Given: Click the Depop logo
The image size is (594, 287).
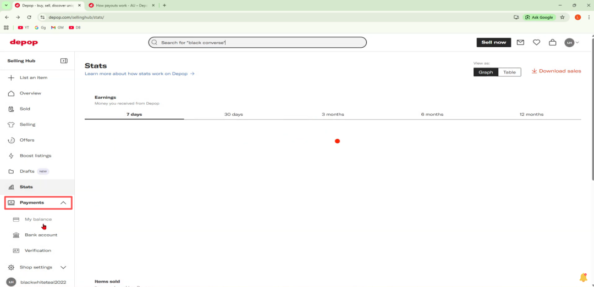Looking at the screenshot, I should (x=24, y=42).
